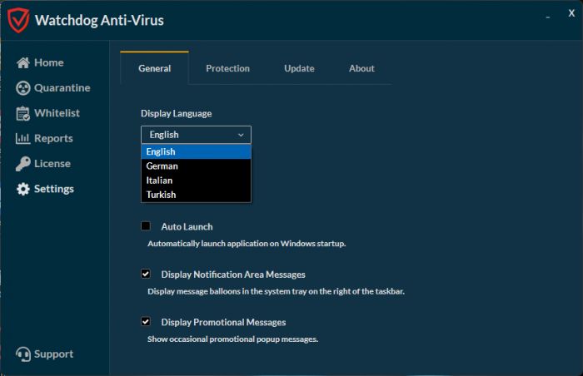Viewport: 583px width, 376px height.
Task: Switch to the Update tab
Action: 299,68
